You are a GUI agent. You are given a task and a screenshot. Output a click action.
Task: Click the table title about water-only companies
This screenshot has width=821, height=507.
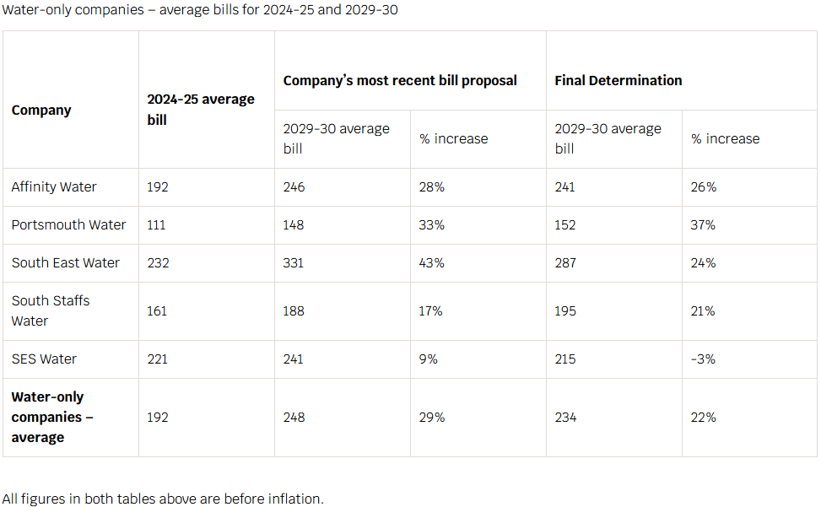[x=200, y=10]
